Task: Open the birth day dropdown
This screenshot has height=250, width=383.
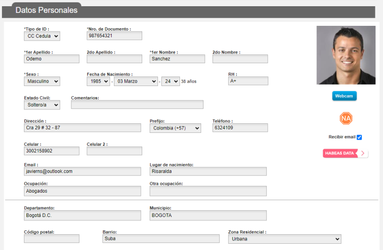Action: pyautogui.click(x=170, y=81)
